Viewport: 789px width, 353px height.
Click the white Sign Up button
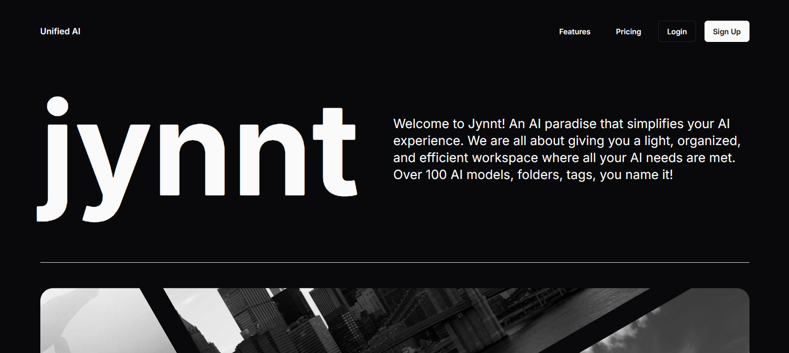tap(726, 32)
